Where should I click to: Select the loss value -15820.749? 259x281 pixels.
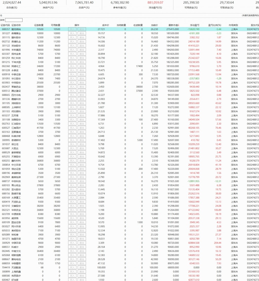pos(193,29)
